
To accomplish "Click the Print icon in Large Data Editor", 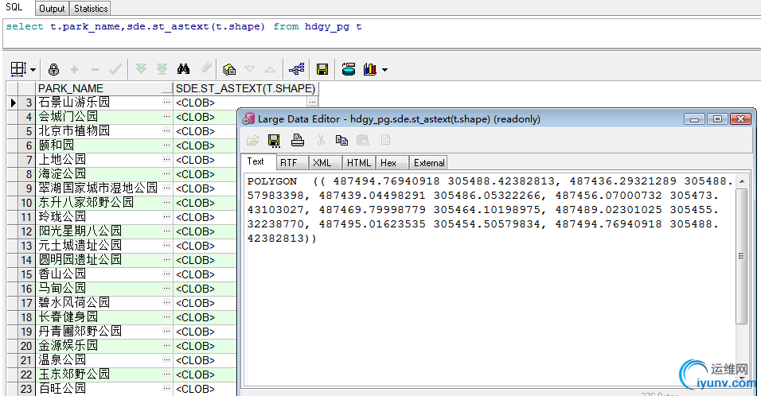I will (x=298, y=141).
